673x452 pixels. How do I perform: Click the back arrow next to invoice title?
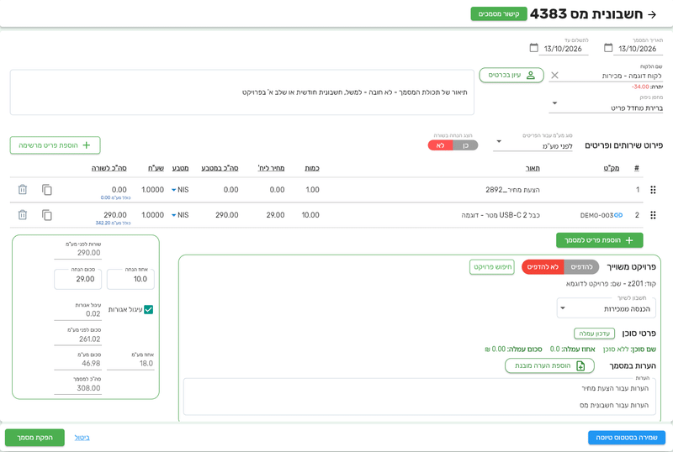652,14
